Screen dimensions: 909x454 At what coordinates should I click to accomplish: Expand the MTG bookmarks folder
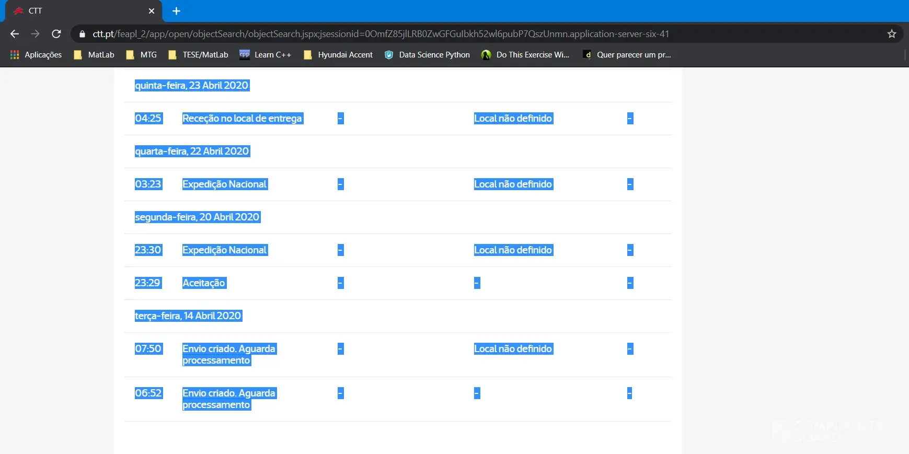point(142,55)
